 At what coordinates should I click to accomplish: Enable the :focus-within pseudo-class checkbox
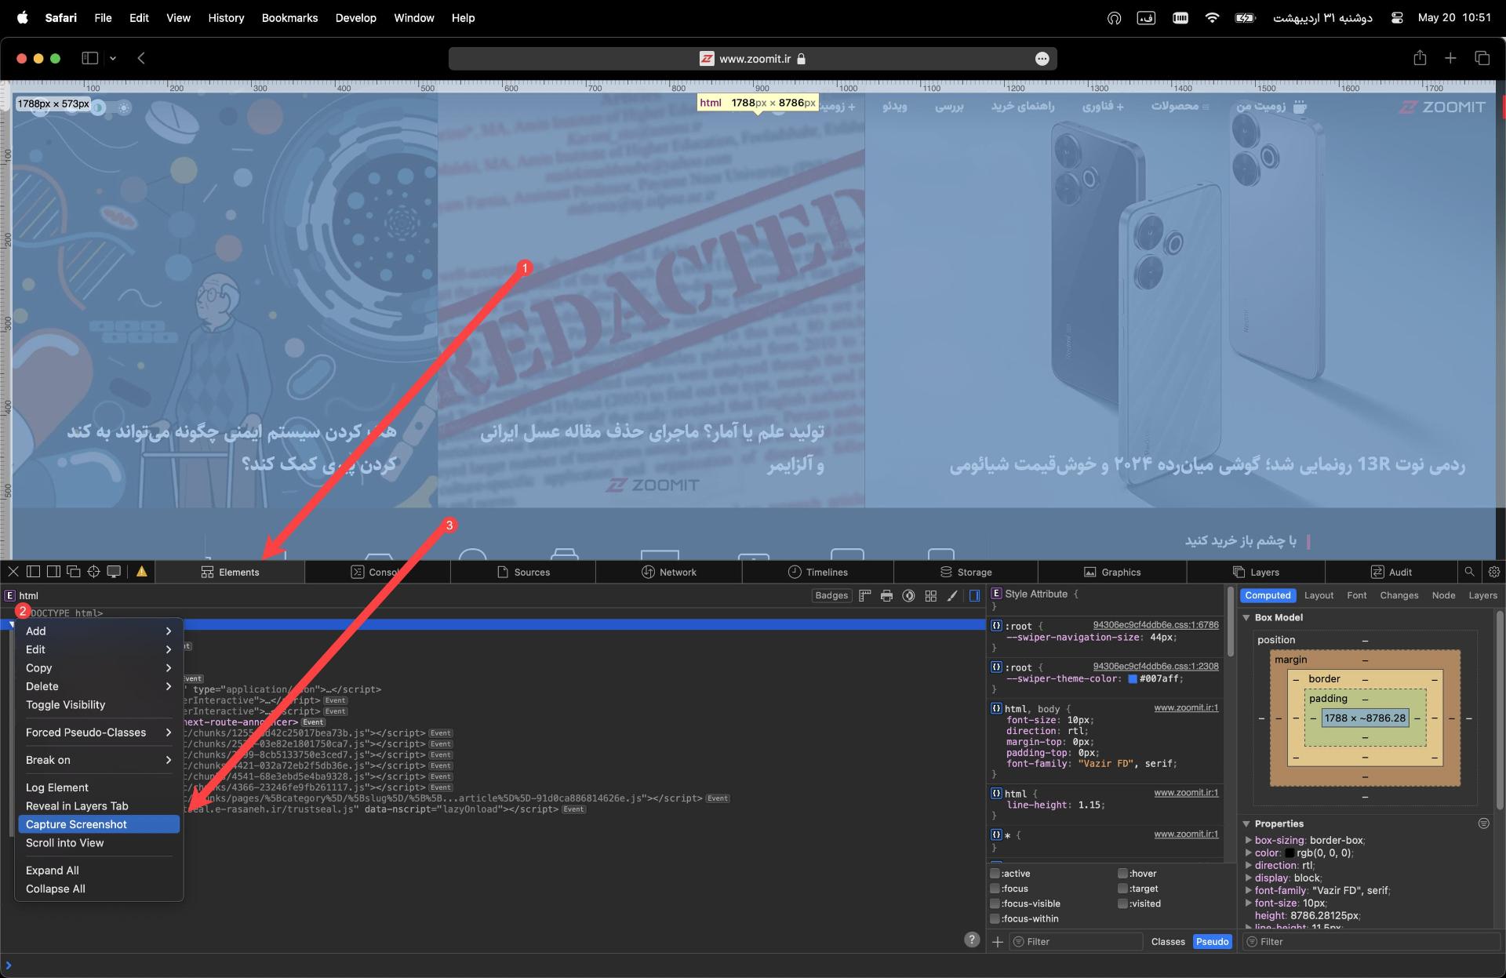(995, 918)
